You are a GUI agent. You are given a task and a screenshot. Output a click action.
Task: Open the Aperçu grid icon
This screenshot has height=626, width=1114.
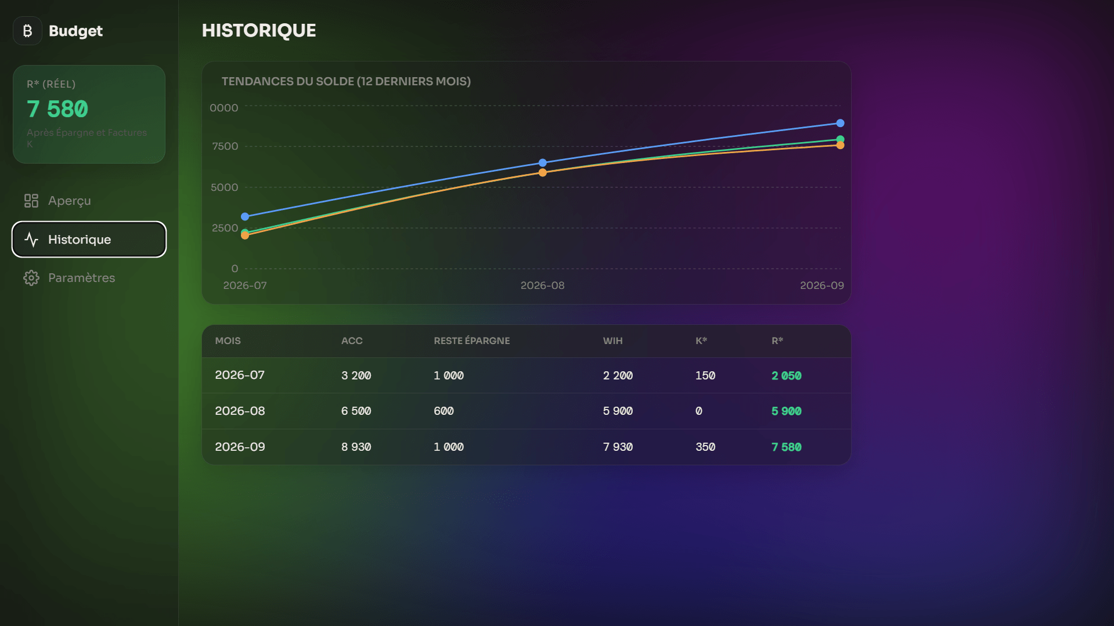coord(31,201)
